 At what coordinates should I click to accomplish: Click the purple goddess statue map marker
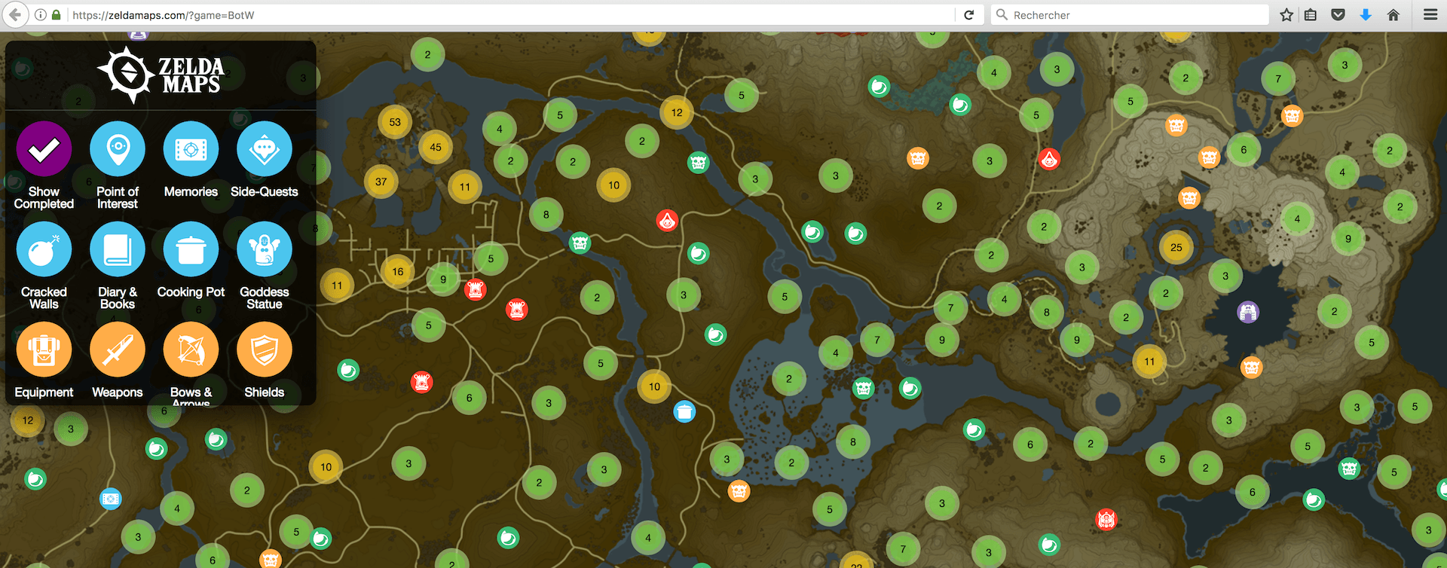click(1248, 311)
